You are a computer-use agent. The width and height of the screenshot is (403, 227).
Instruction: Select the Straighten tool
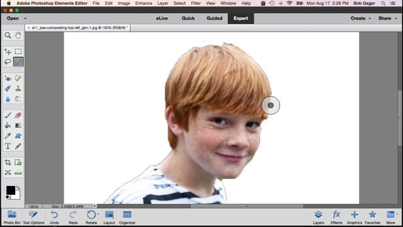(18, 173)
